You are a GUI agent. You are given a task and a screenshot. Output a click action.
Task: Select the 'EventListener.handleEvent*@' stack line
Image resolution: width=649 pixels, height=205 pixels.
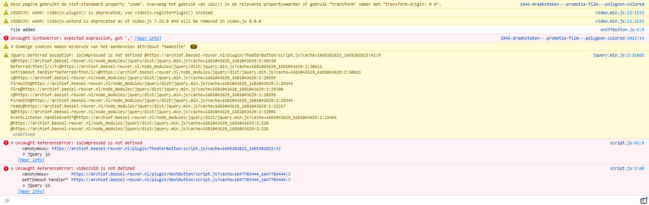(x=174, y=118)
